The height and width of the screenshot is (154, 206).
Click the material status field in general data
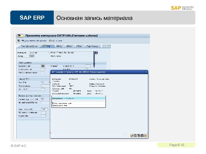click(42, 72)
